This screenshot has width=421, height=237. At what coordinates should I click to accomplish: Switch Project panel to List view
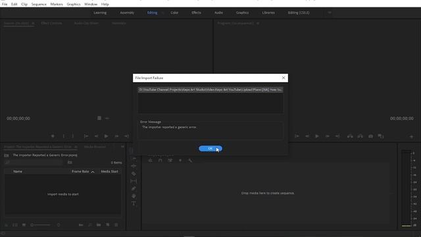(15, 224)
